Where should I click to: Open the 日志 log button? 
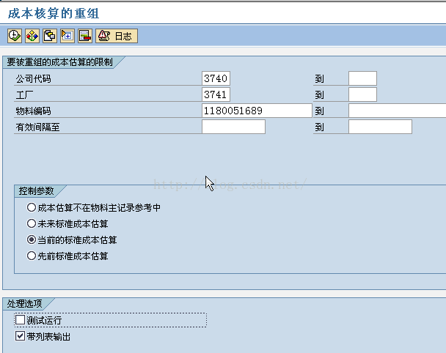pyautogui.click(x=117, y=36)
